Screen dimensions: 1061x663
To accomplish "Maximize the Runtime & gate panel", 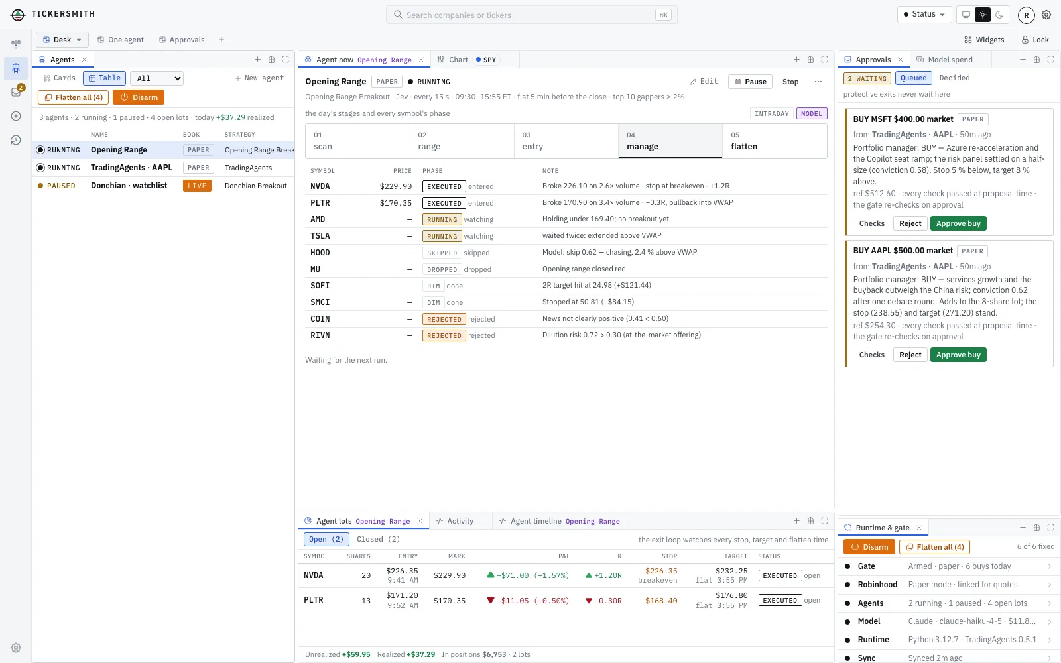I will 1050,528.
